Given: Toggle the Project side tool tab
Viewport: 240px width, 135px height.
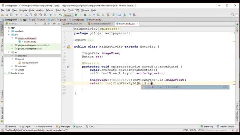Looking at the screenshot, I should pos(2,29).
